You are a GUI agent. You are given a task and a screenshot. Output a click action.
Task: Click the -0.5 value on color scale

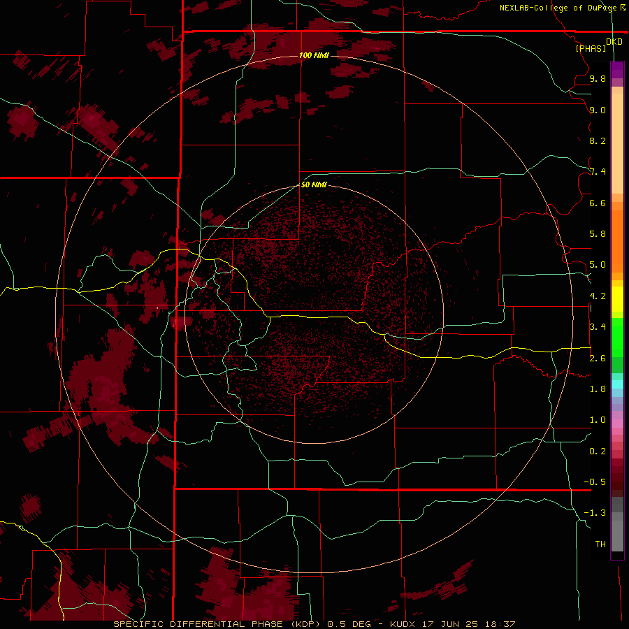(595, 482)
